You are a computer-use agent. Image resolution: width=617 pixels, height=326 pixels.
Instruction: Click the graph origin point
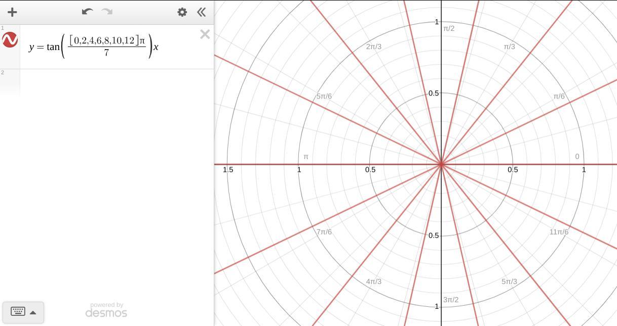441,164
